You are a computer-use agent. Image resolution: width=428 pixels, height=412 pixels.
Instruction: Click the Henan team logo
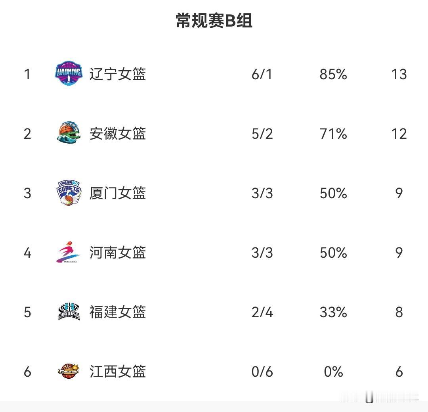coord(69,252)
